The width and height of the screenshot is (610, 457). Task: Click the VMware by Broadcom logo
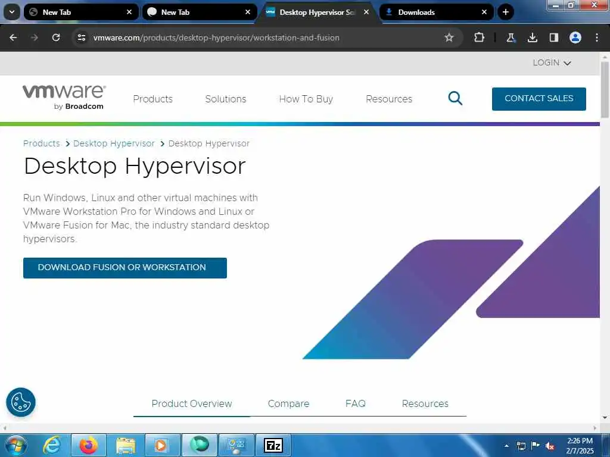pyautogui.click(x=64, y=97)
